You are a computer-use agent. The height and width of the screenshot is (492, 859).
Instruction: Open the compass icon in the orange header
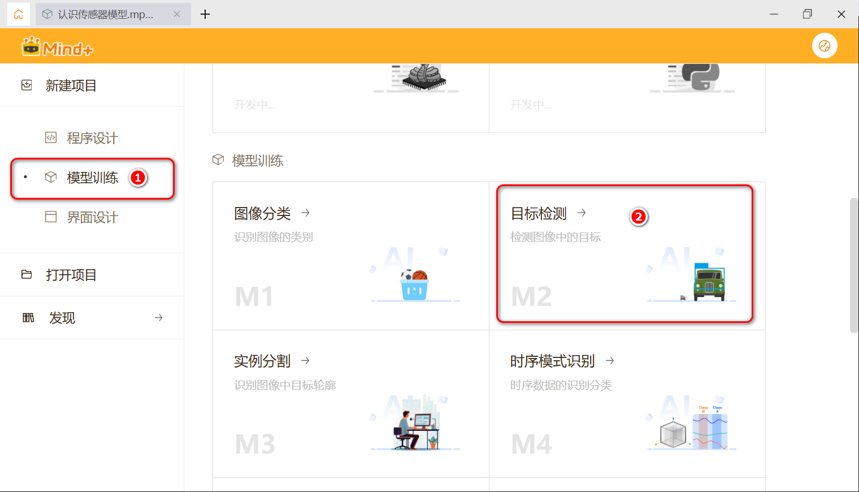[825, 45]
